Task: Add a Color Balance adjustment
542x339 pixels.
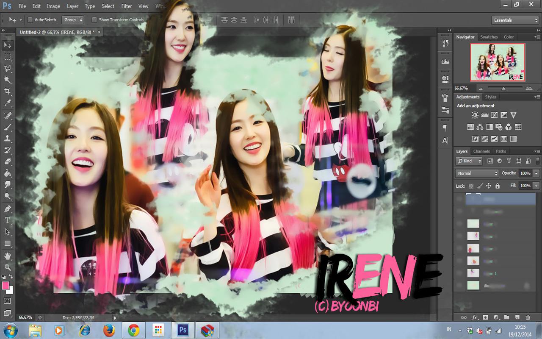Action: click(480, 127)
